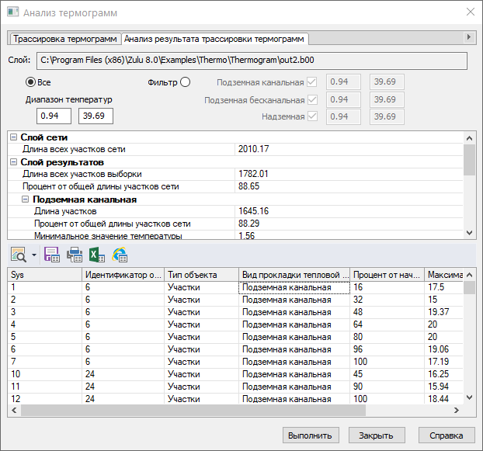Click the 'Справка' button

coord(447,435)
